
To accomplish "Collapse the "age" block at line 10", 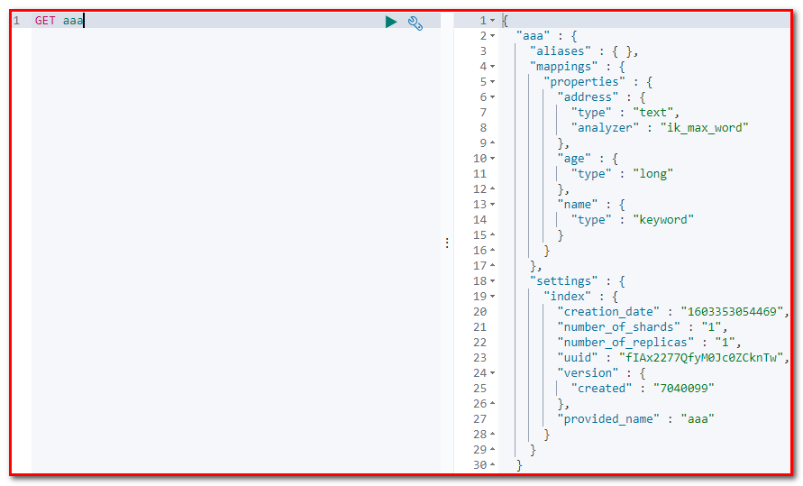I will coord(493,159).
